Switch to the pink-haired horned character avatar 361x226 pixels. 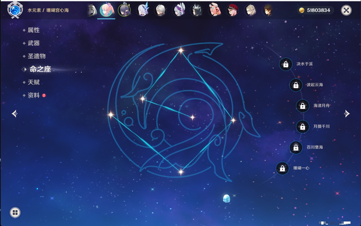coord(214,10)
